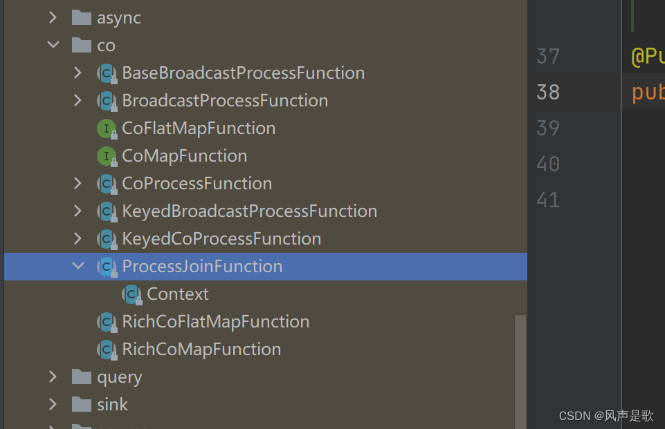The image size is (665, 429).
Task: Click the sink folder icon
Action: pyautogui.click(x=82, y=405)
